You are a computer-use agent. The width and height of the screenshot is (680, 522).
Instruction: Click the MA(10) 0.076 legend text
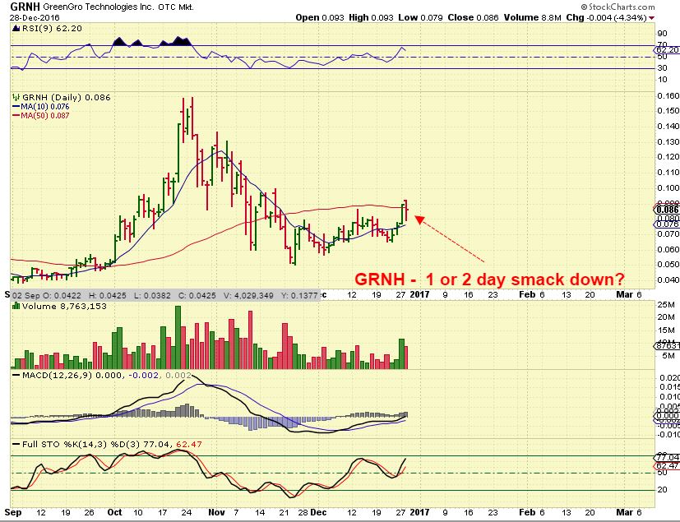tap(44, 107)
